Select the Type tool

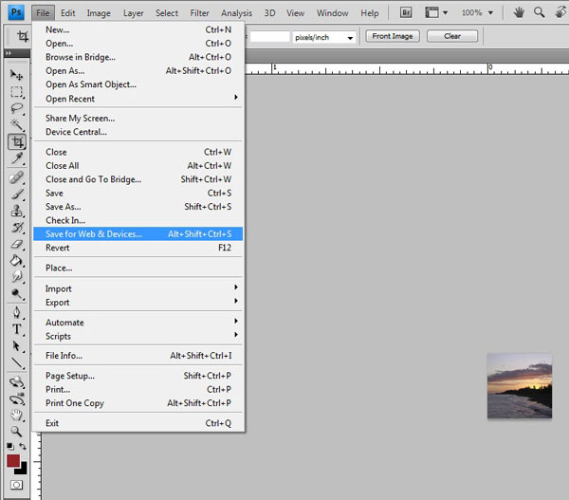[17, 329]
